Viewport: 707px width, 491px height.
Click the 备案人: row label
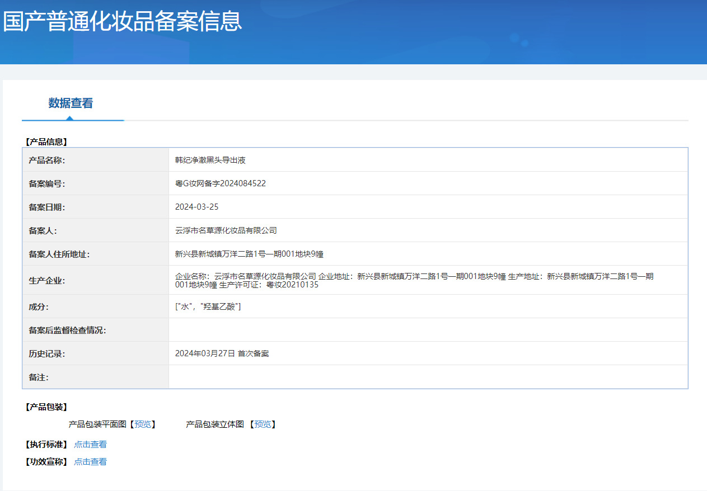[43, 230]
